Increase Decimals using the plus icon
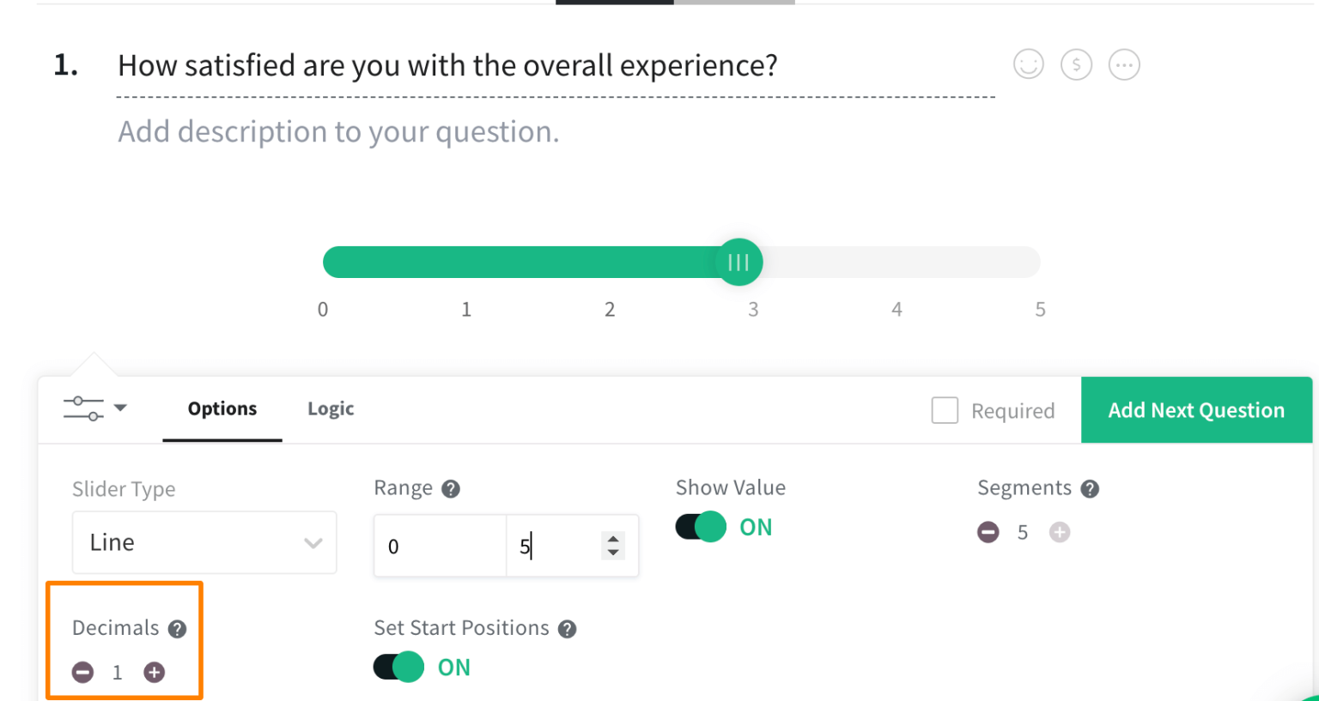This screenshot has width=1319, height=701. pyautogui.click(x=154, y=673)
